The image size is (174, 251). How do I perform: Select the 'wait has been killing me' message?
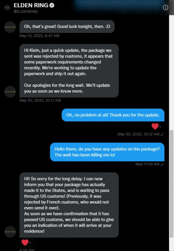pyautogui.click(x=107, y=152)
